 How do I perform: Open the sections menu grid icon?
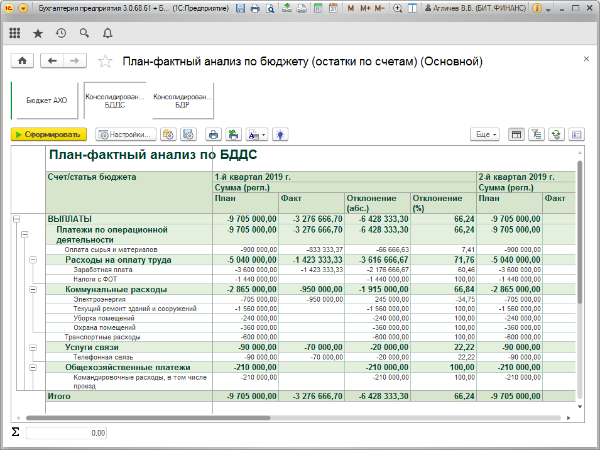pyautogui.click(x=15, y=33)
